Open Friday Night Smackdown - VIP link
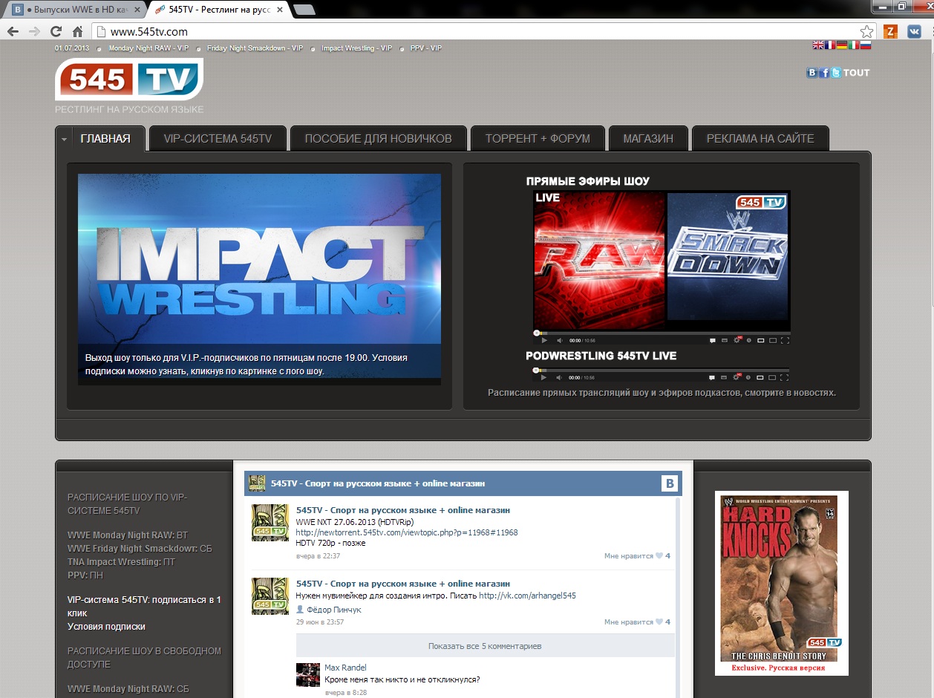 click(x=255, y=48)
